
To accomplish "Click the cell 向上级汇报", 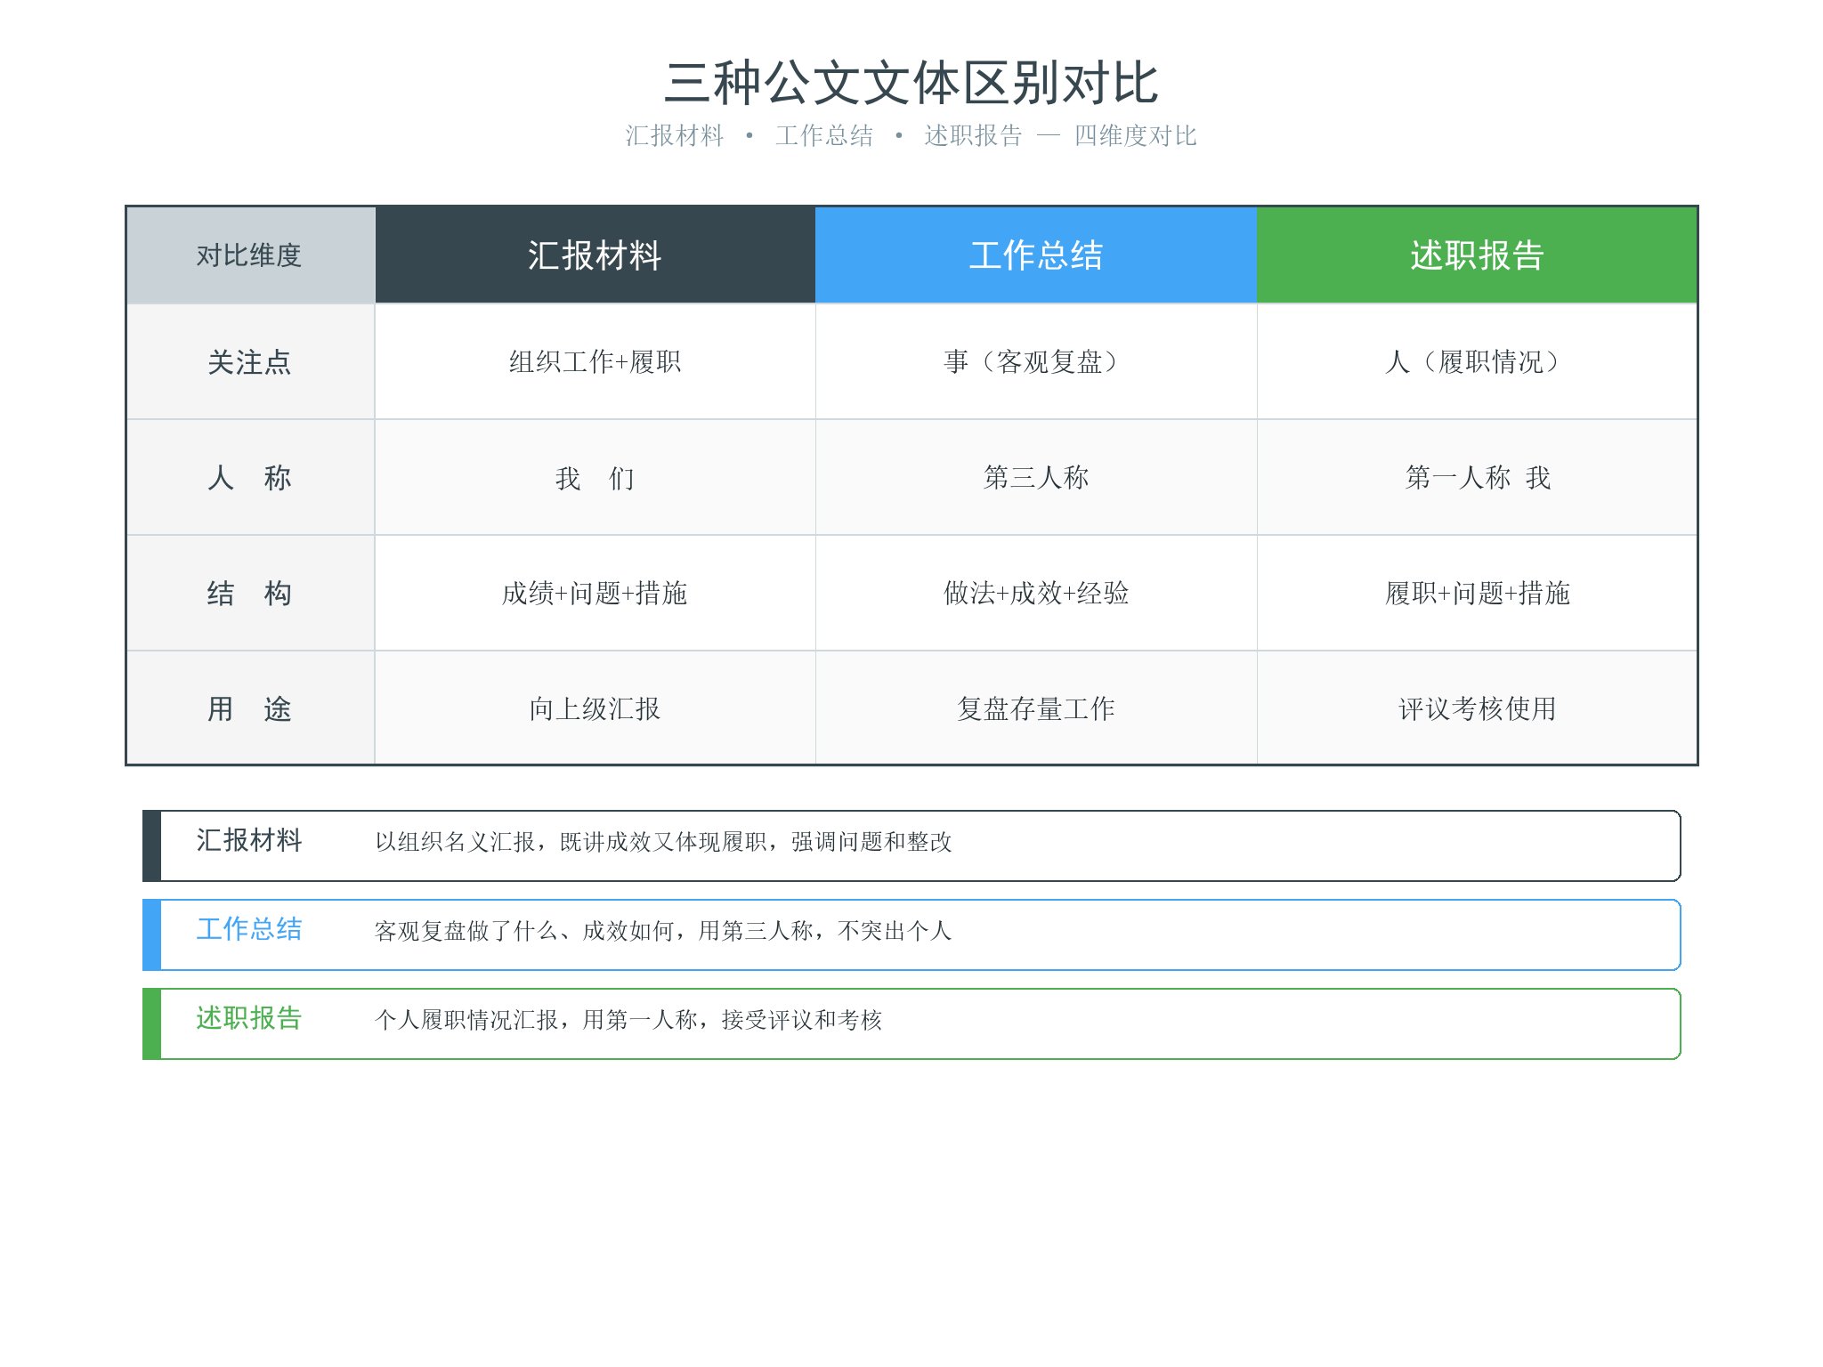I will pyautogui.click(x=595, y=709).
